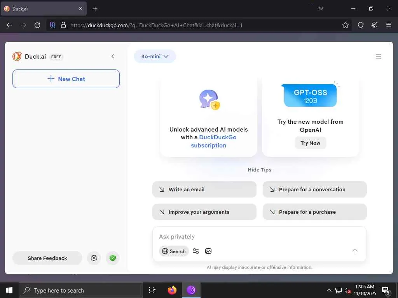Open the Windows Start menu
Screen dimensions: 398x298
click(x=9, y=290)
